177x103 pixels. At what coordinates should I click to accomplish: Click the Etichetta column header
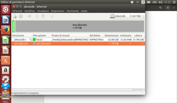[x=97, y=35]
